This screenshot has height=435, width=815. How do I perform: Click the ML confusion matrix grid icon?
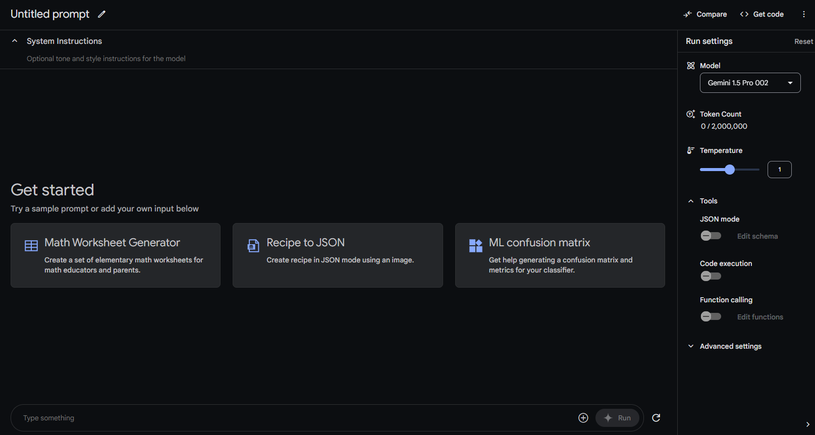(476, 246)
